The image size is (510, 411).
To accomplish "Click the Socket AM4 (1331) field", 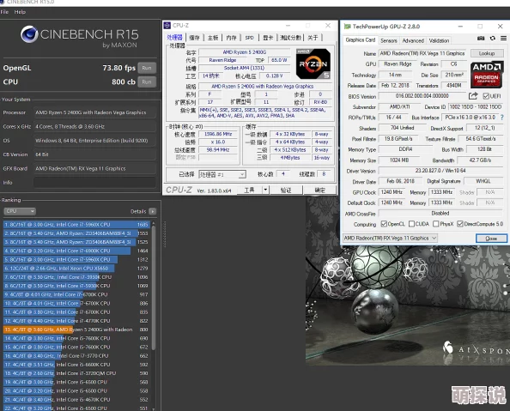I will point(244,68).
